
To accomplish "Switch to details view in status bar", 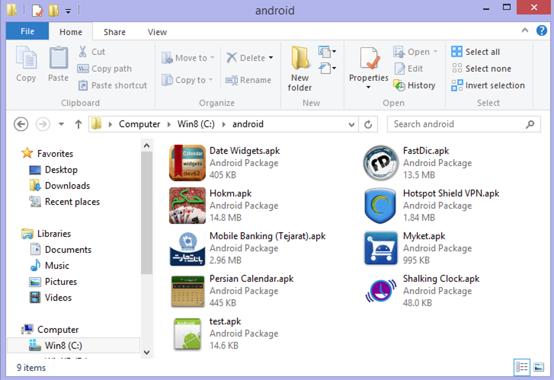I will (x=522, y=367).
